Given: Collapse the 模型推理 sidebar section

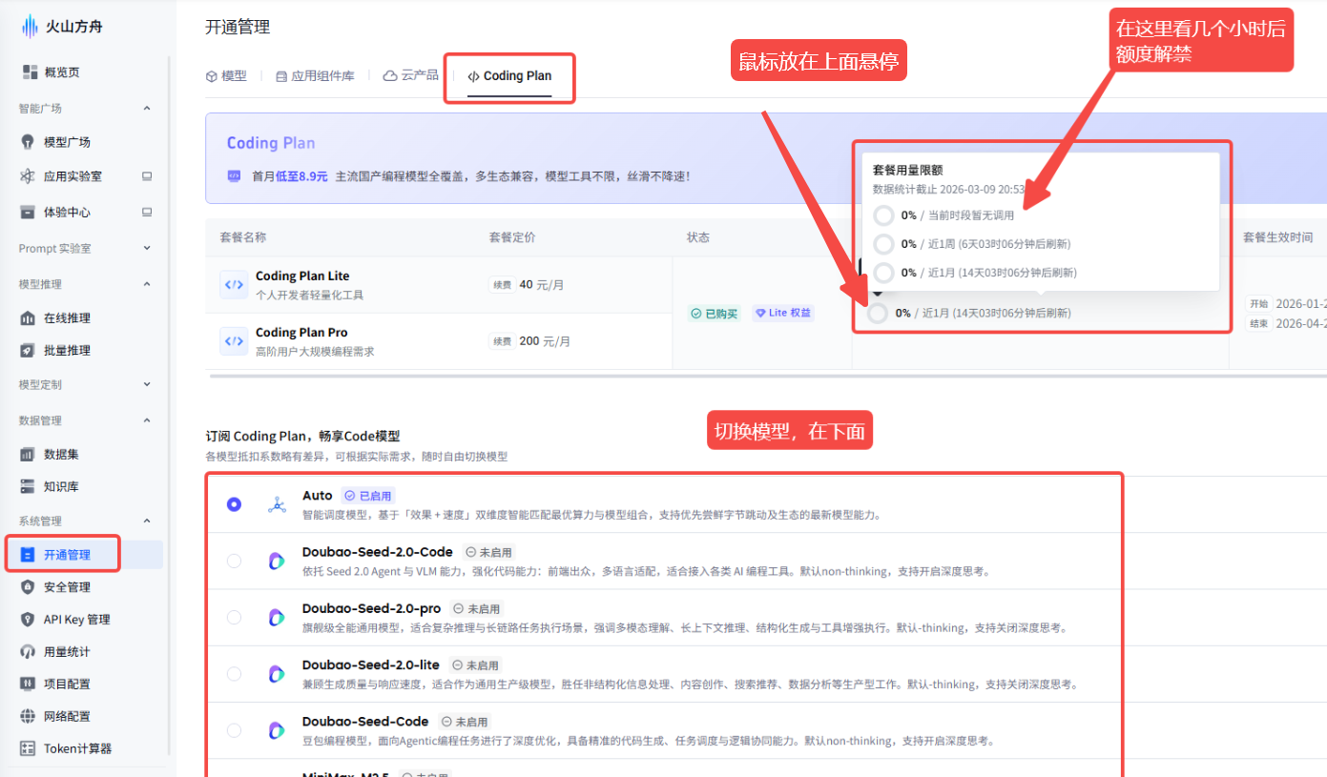Looking at the screenshot, I should coord(147,284).
